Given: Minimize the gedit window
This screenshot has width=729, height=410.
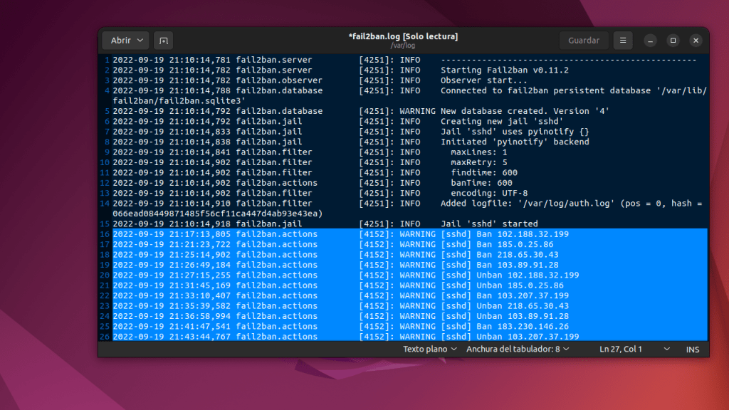Looking at the screenshot, I should (649, 41).
